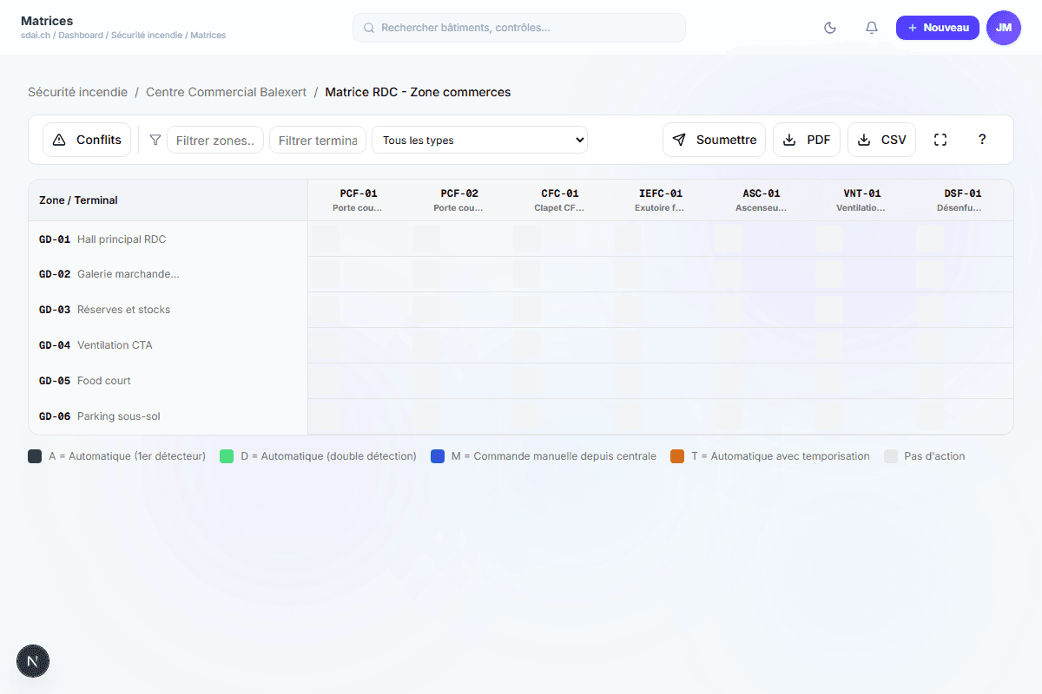
Task: Open help with the question mark icon
Action: tap(982, 140)
